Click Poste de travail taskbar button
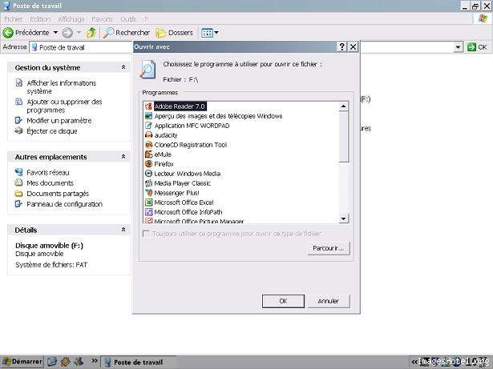This screenshot has height=369, width=493. 139,362
